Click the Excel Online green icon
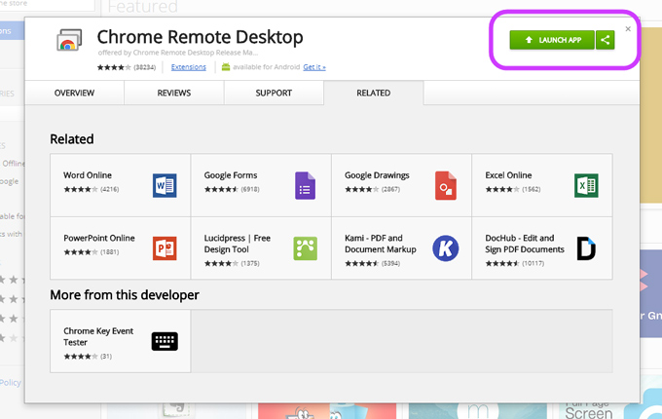 tap(586, 185)
